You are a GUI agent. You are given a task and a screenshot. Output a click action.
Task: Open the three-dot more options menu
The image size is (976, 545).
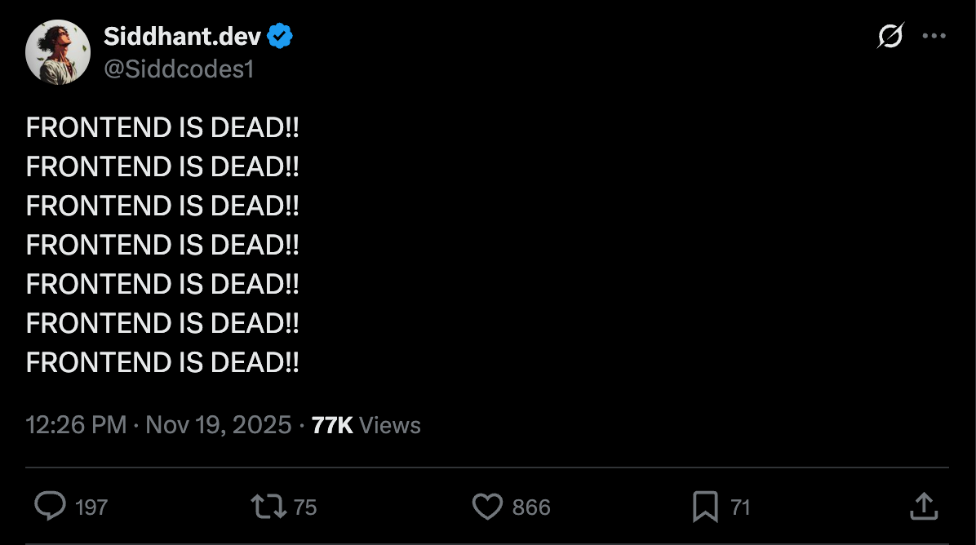934,36
